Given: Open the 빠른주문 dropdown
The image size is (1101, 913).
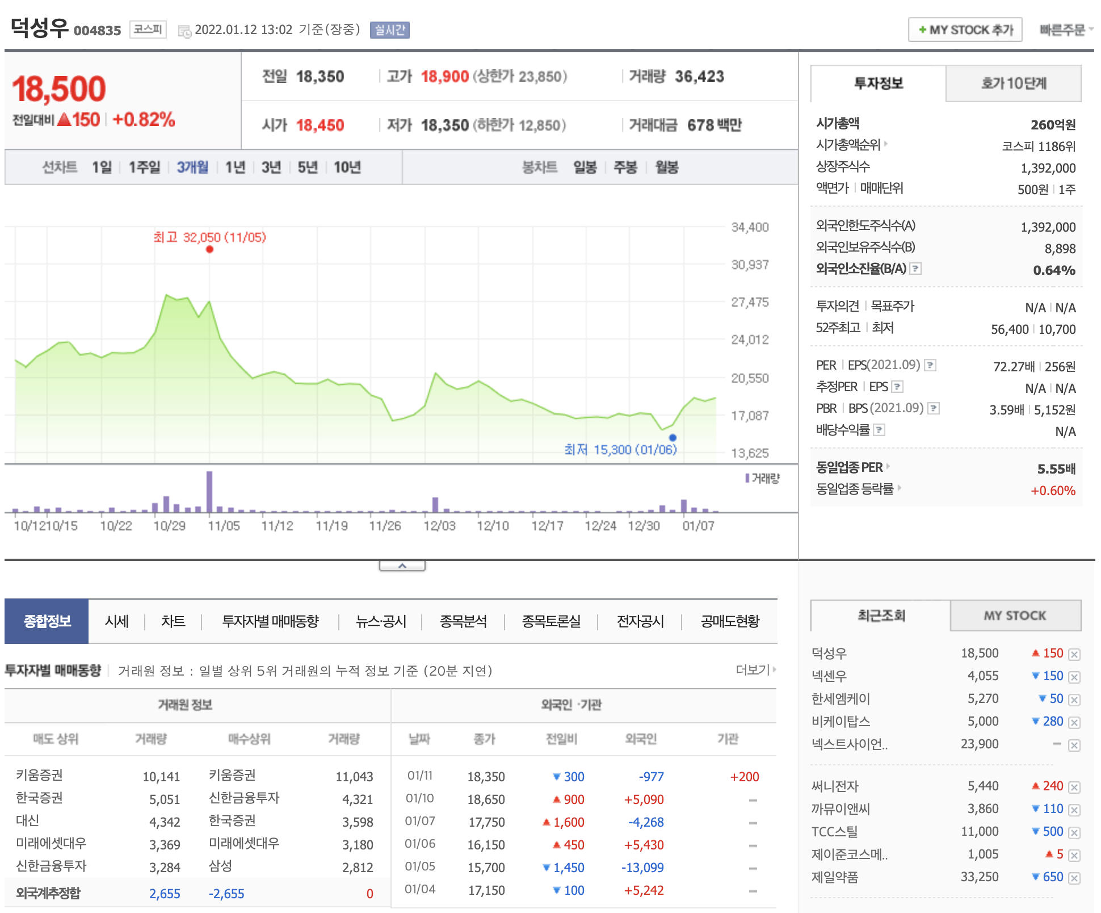Looking at the screenshot, I should coord(1065,30).
